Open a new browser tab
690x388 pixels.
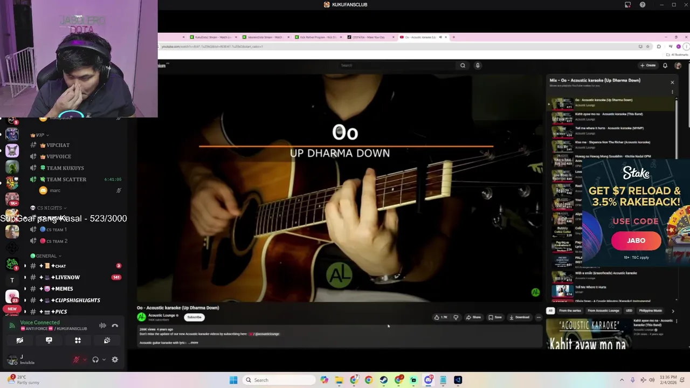coord(453,37)
